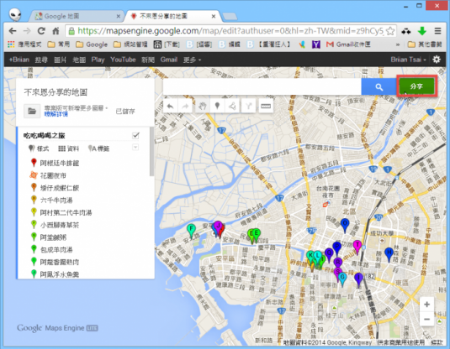
Task: Select 阿根廷牛排館 in the layer list
Action: click(x=60, y=164)
